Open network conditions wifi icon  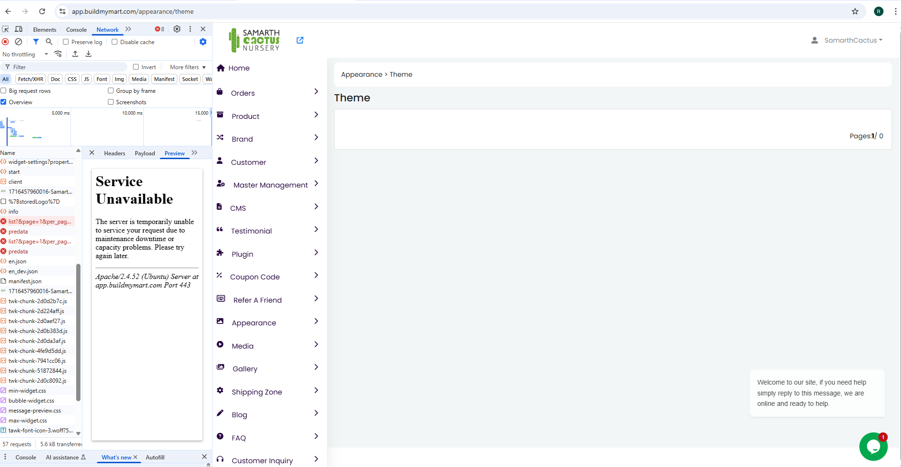[58, 54]
